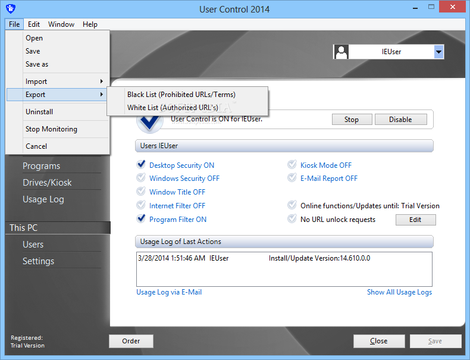The height and width of the screenshot is (360, 470).
Task: Toggle the Program Filter ON checkmark
Action: [141, 219]
